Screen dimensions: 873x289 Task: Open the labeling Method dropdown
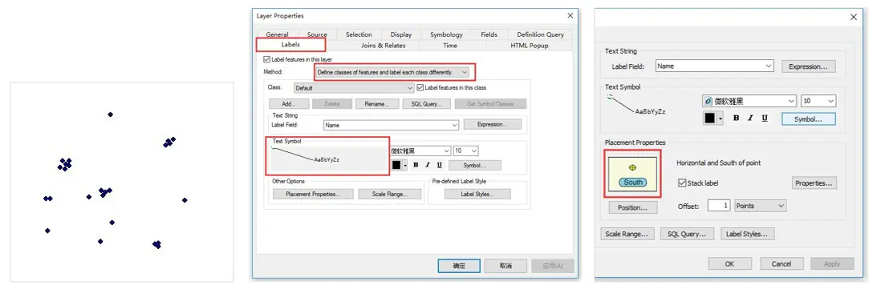(x=392, y=72)
